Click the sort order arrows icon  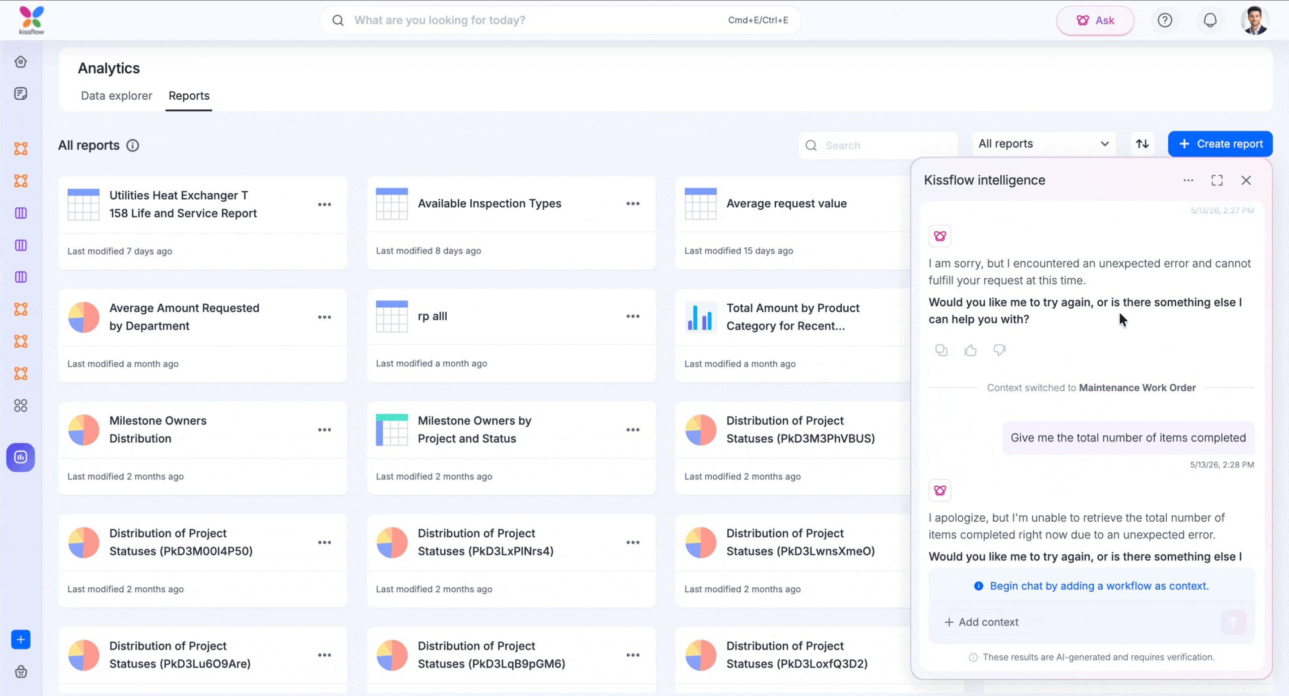pyautogui.click(x=1142, y=144)
